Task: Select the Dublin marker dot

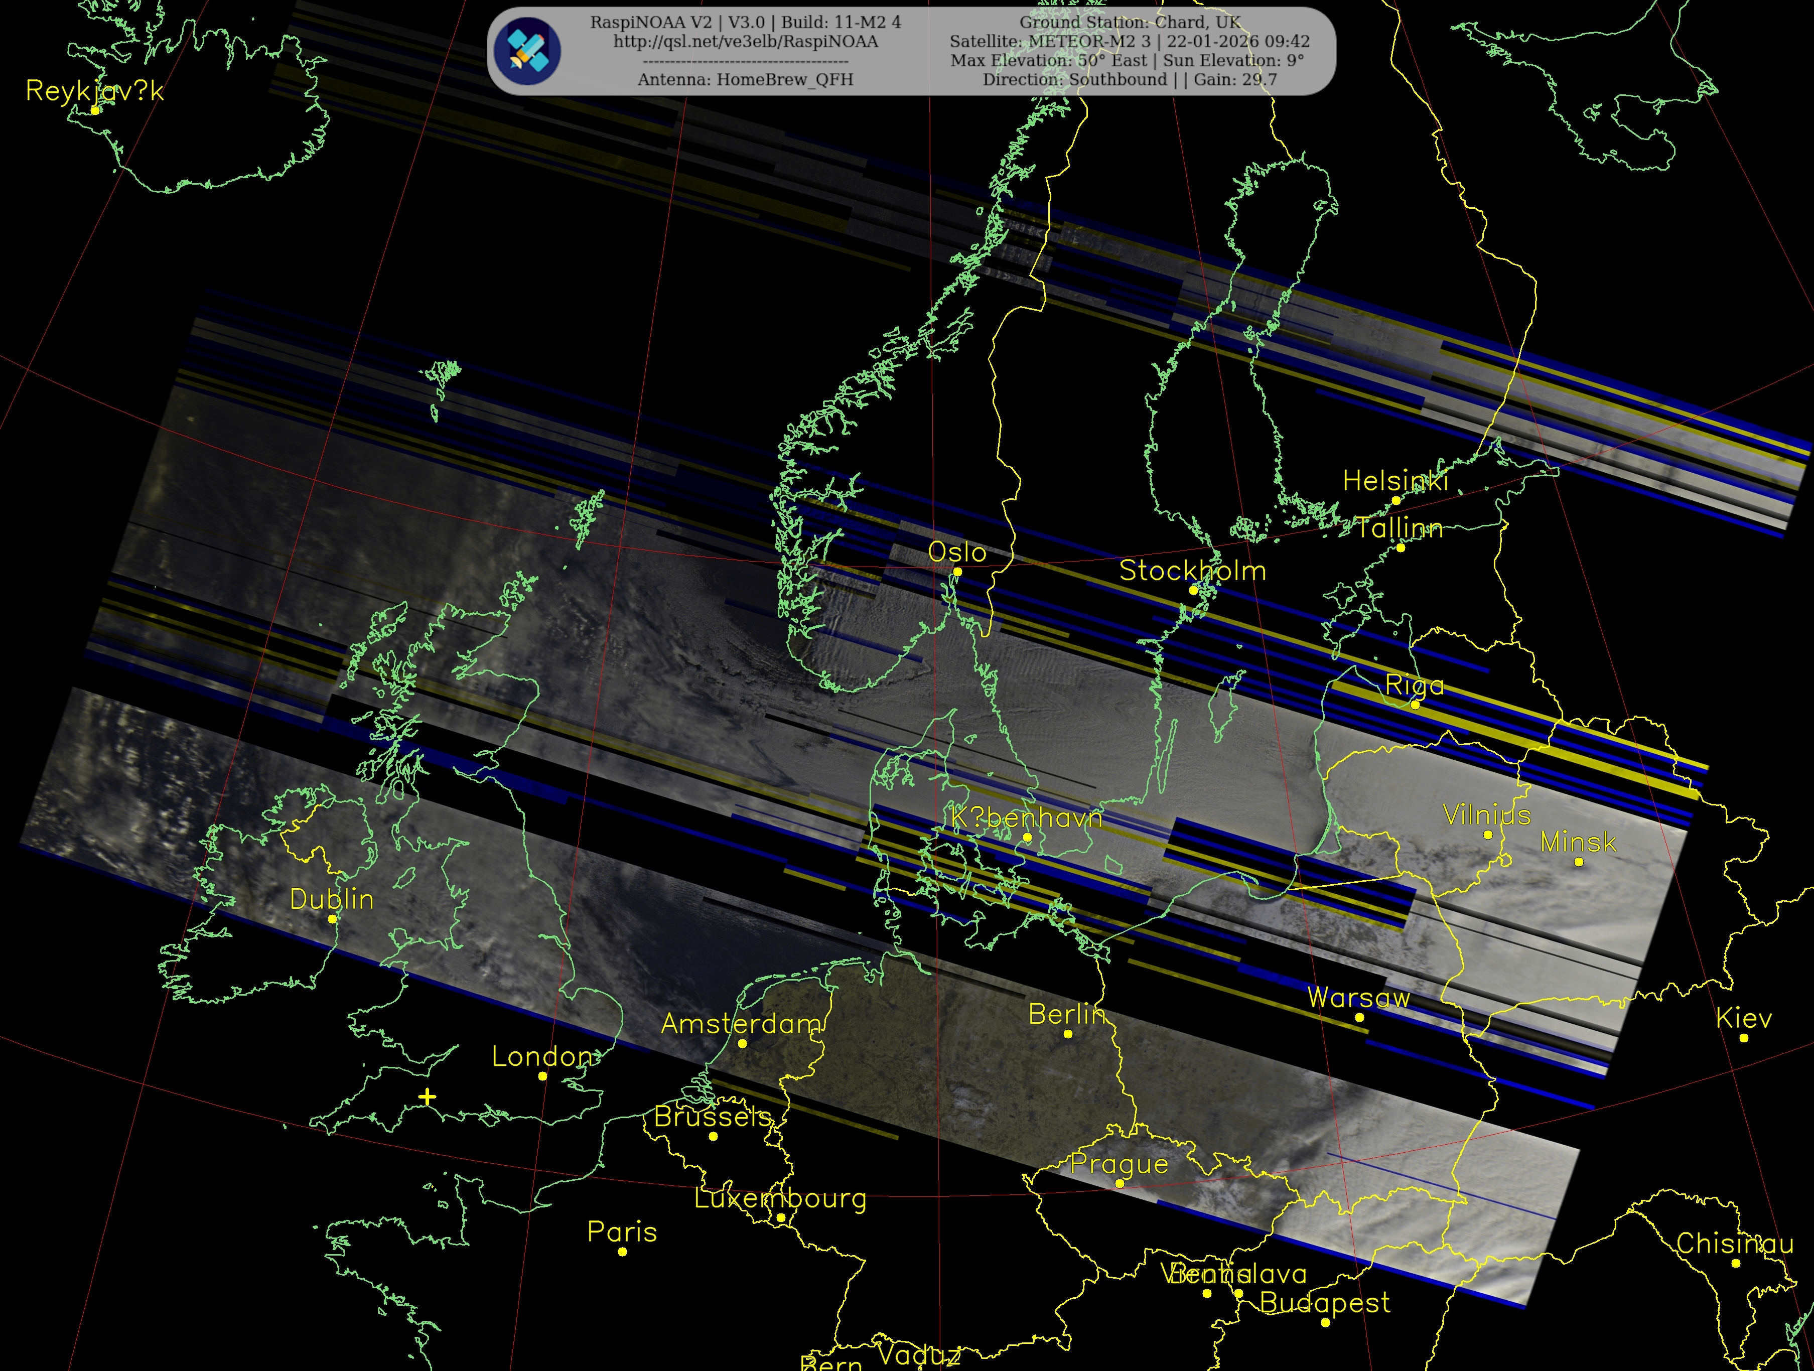Action: (x=332, y=919)
